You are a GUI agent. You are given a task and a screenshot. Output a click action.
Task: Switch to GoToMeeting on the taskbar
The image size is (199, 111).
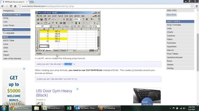point(109,108)
